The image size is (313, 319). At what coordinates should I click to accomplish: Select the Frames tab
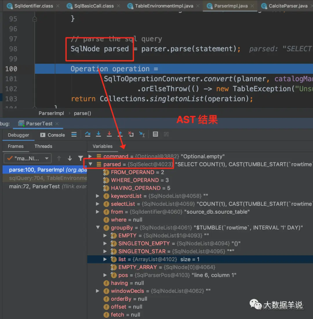point(16,146)
